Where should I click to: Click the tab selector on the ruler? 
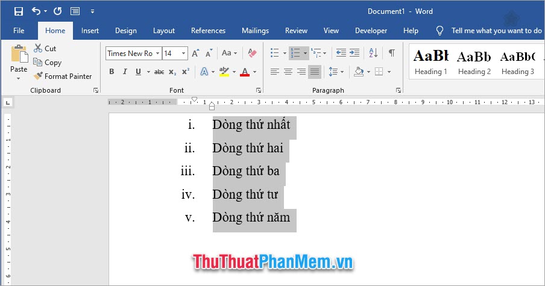click(8, 102)
